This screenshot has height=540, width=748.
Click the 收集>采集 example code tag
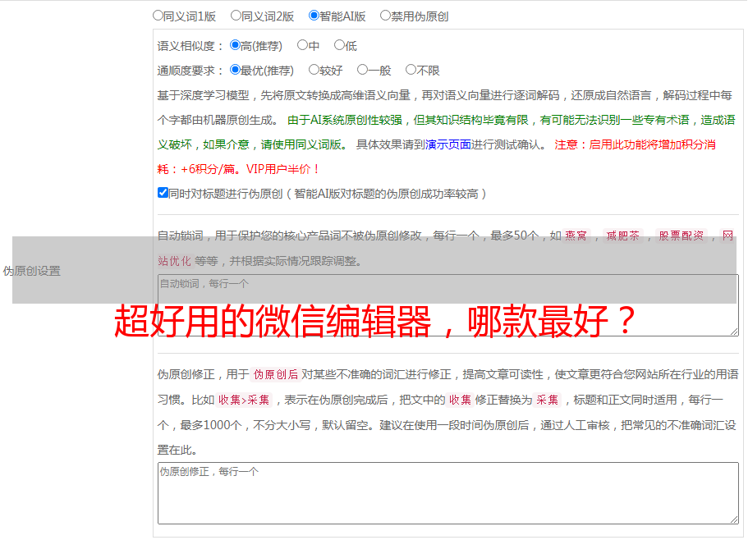click(x=244, y=400)
